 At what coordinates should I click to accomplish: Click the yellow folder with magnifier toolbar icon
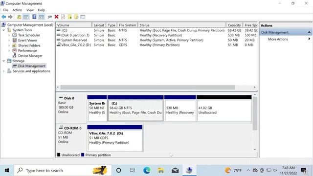(76, 17)
